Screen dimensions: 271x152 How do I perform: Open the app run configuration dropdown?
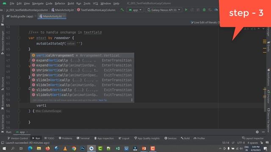tap(135, 10)
